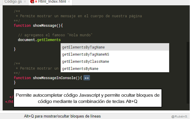
Task: Open the Html_Index.html tab
Action: coord(52,1)
